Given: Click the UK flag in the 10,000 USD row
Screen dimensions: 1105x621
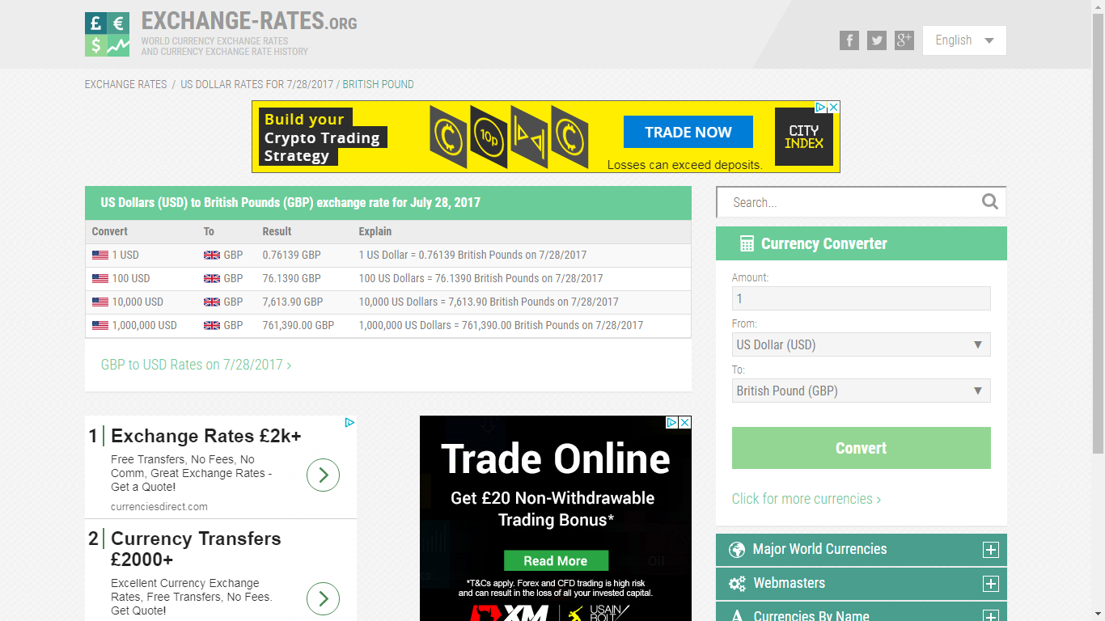Looking at the screenshot, I should click(x=212, y=302).
